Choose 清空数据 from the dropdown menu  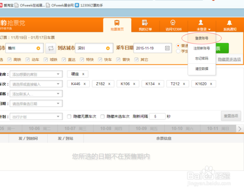click(202, 69)
